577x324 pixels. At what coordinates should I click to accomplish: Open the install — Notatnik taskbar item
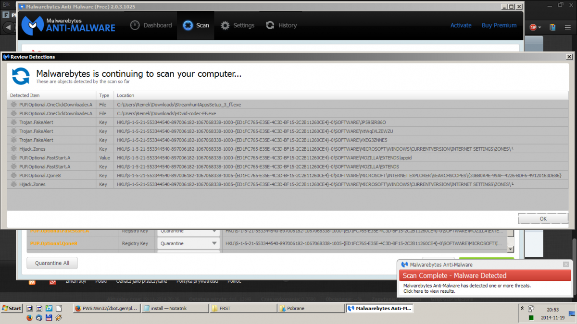pyautogui.click(x=175, y=308)
